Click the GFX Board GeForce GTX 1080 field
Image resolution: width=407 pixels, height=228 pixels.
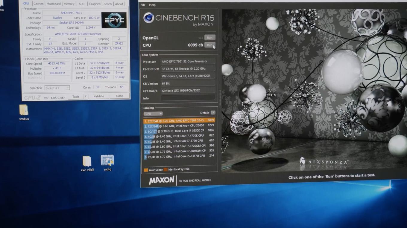[x=188, y=91]
